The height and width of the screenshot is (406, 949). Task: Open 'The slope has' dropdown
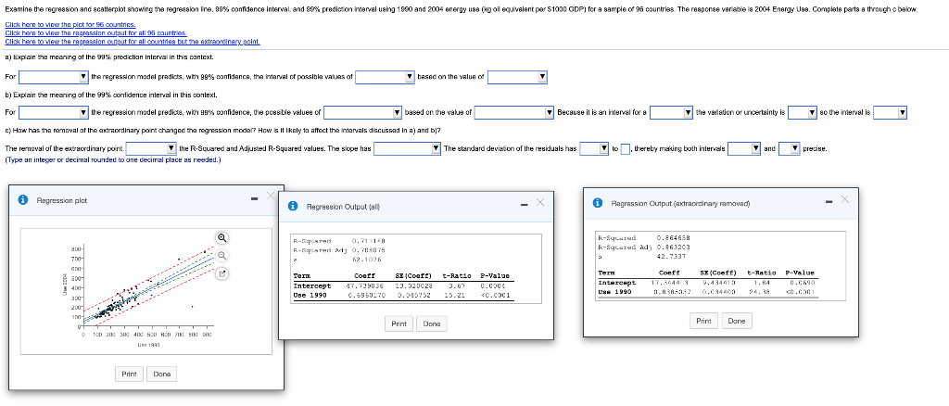tap(407, 149)
